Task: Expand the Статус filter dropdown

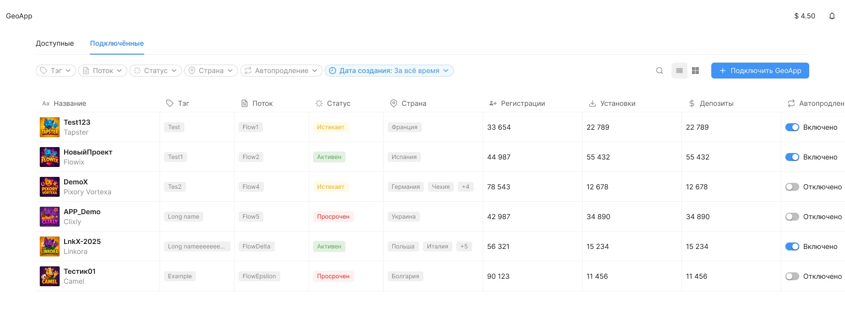Action: click(x=156, y=71)
